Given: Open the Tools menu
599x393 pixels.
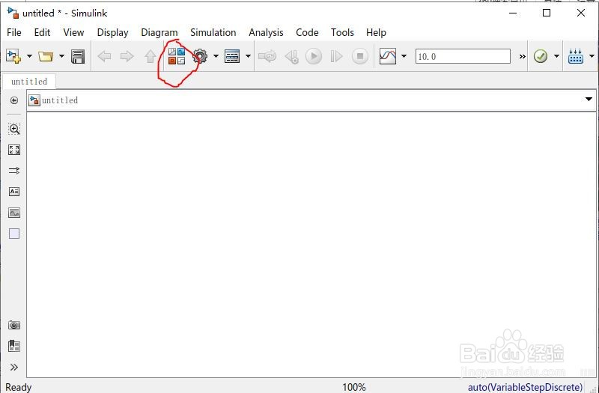Looking at the screenshot, I should tap(342, 32).
